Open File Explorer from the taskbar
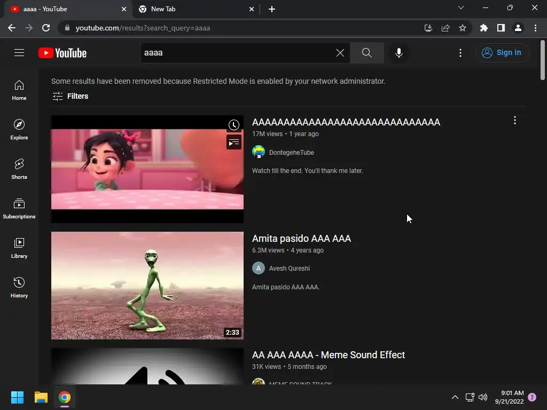 coord(41,397)
